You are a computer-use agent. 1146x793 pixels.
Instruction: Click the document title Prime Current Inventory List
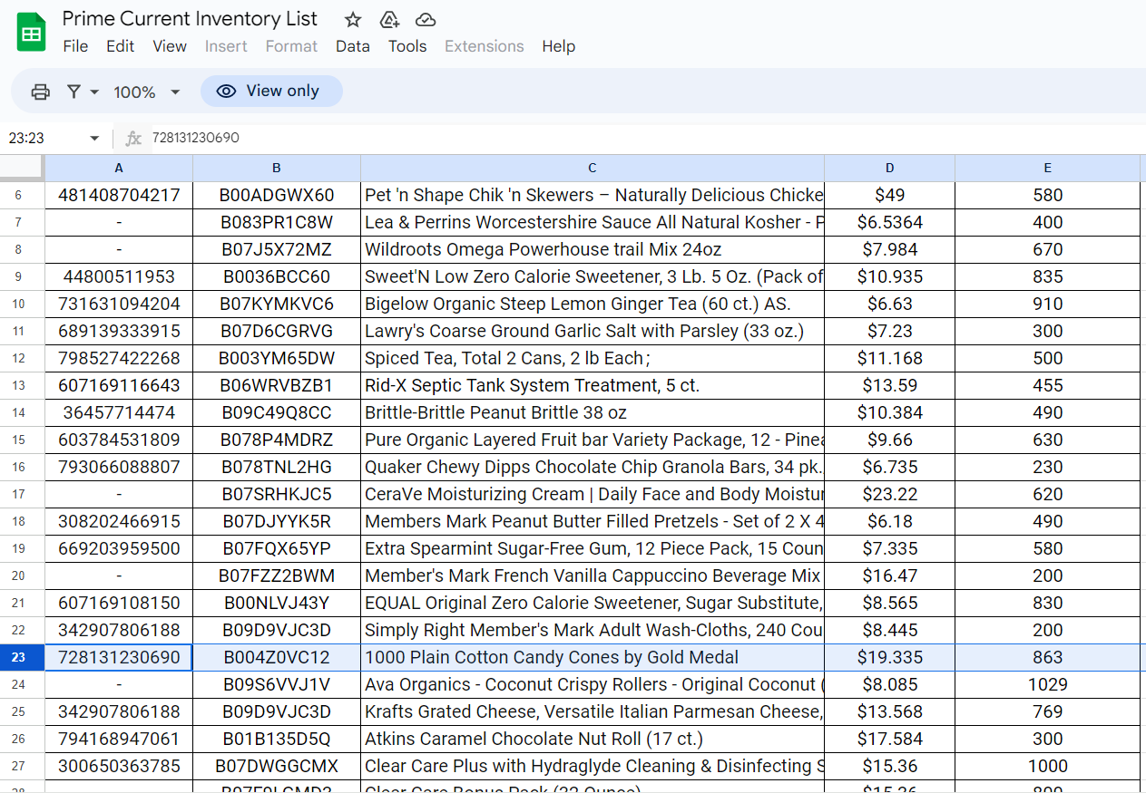point(191,19)
